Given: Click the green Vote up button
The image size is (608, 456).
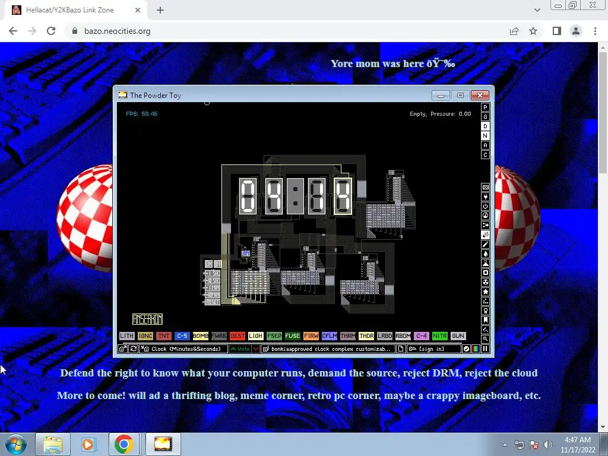Looking at the screenshot, I should [x=240, y=349].
